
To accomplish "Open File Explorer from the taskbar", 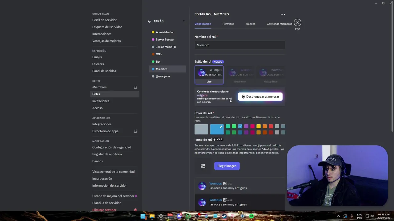I will point(152,216).
